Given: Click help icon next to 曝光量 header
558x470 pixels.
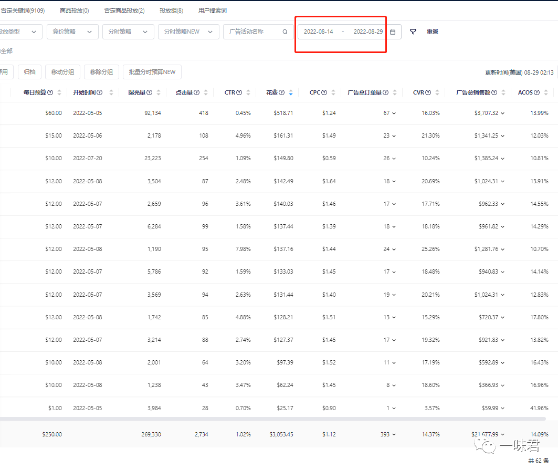Looking at the screenshot, I should 150,92.
